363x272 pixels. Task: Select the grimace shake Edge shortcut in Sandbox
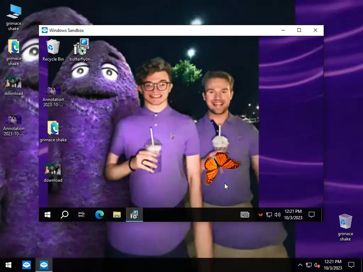click(53, 131)
